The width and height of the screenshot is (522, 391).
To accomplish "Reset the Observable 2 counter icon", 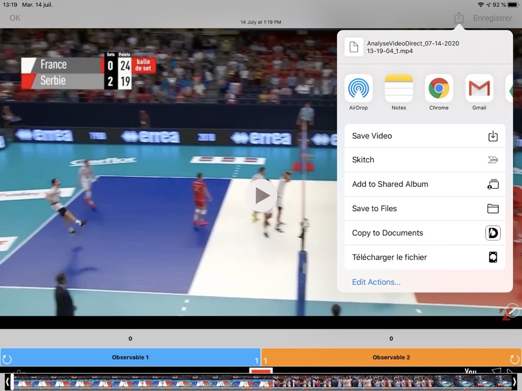I will tap(514, 359).
